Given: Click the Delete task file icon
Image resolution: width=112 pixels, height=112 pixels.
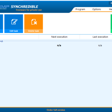Looking at the screenshot, I should coord(34,22).
